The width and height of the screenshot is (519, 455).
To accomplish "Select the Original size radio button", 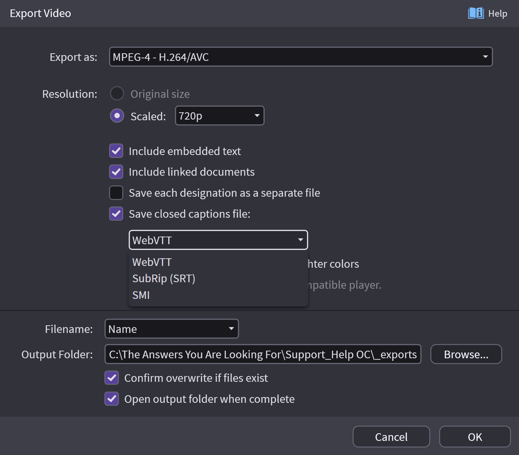I will click(x=117, y=93).
